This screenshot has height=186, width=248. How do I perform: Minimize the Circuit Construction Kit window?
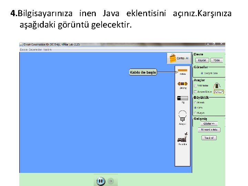208,44
